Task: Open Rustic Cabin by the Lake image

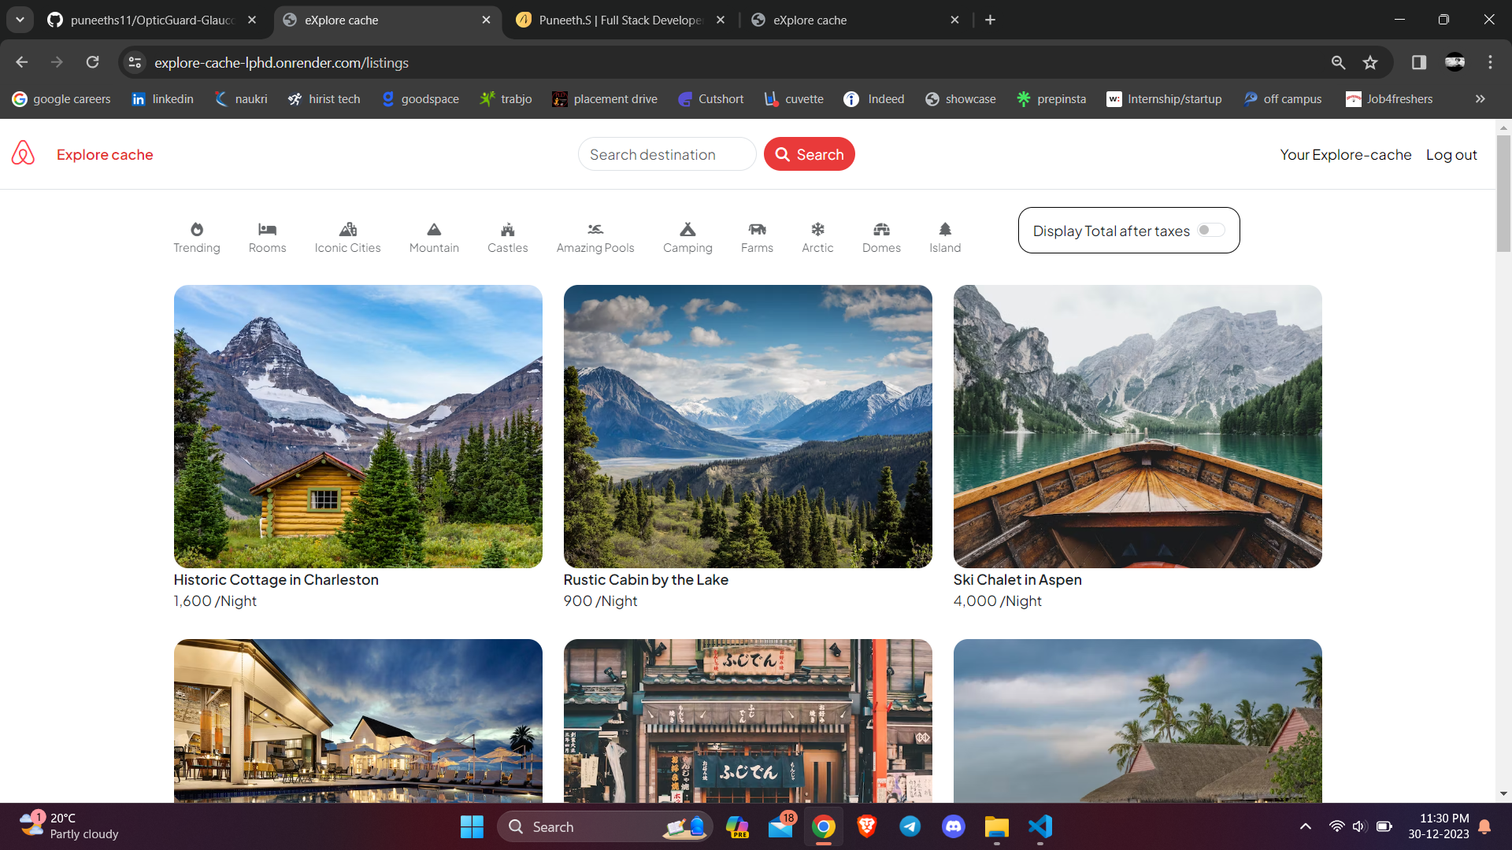Action: pyautogui.click(x=748, y=427)
